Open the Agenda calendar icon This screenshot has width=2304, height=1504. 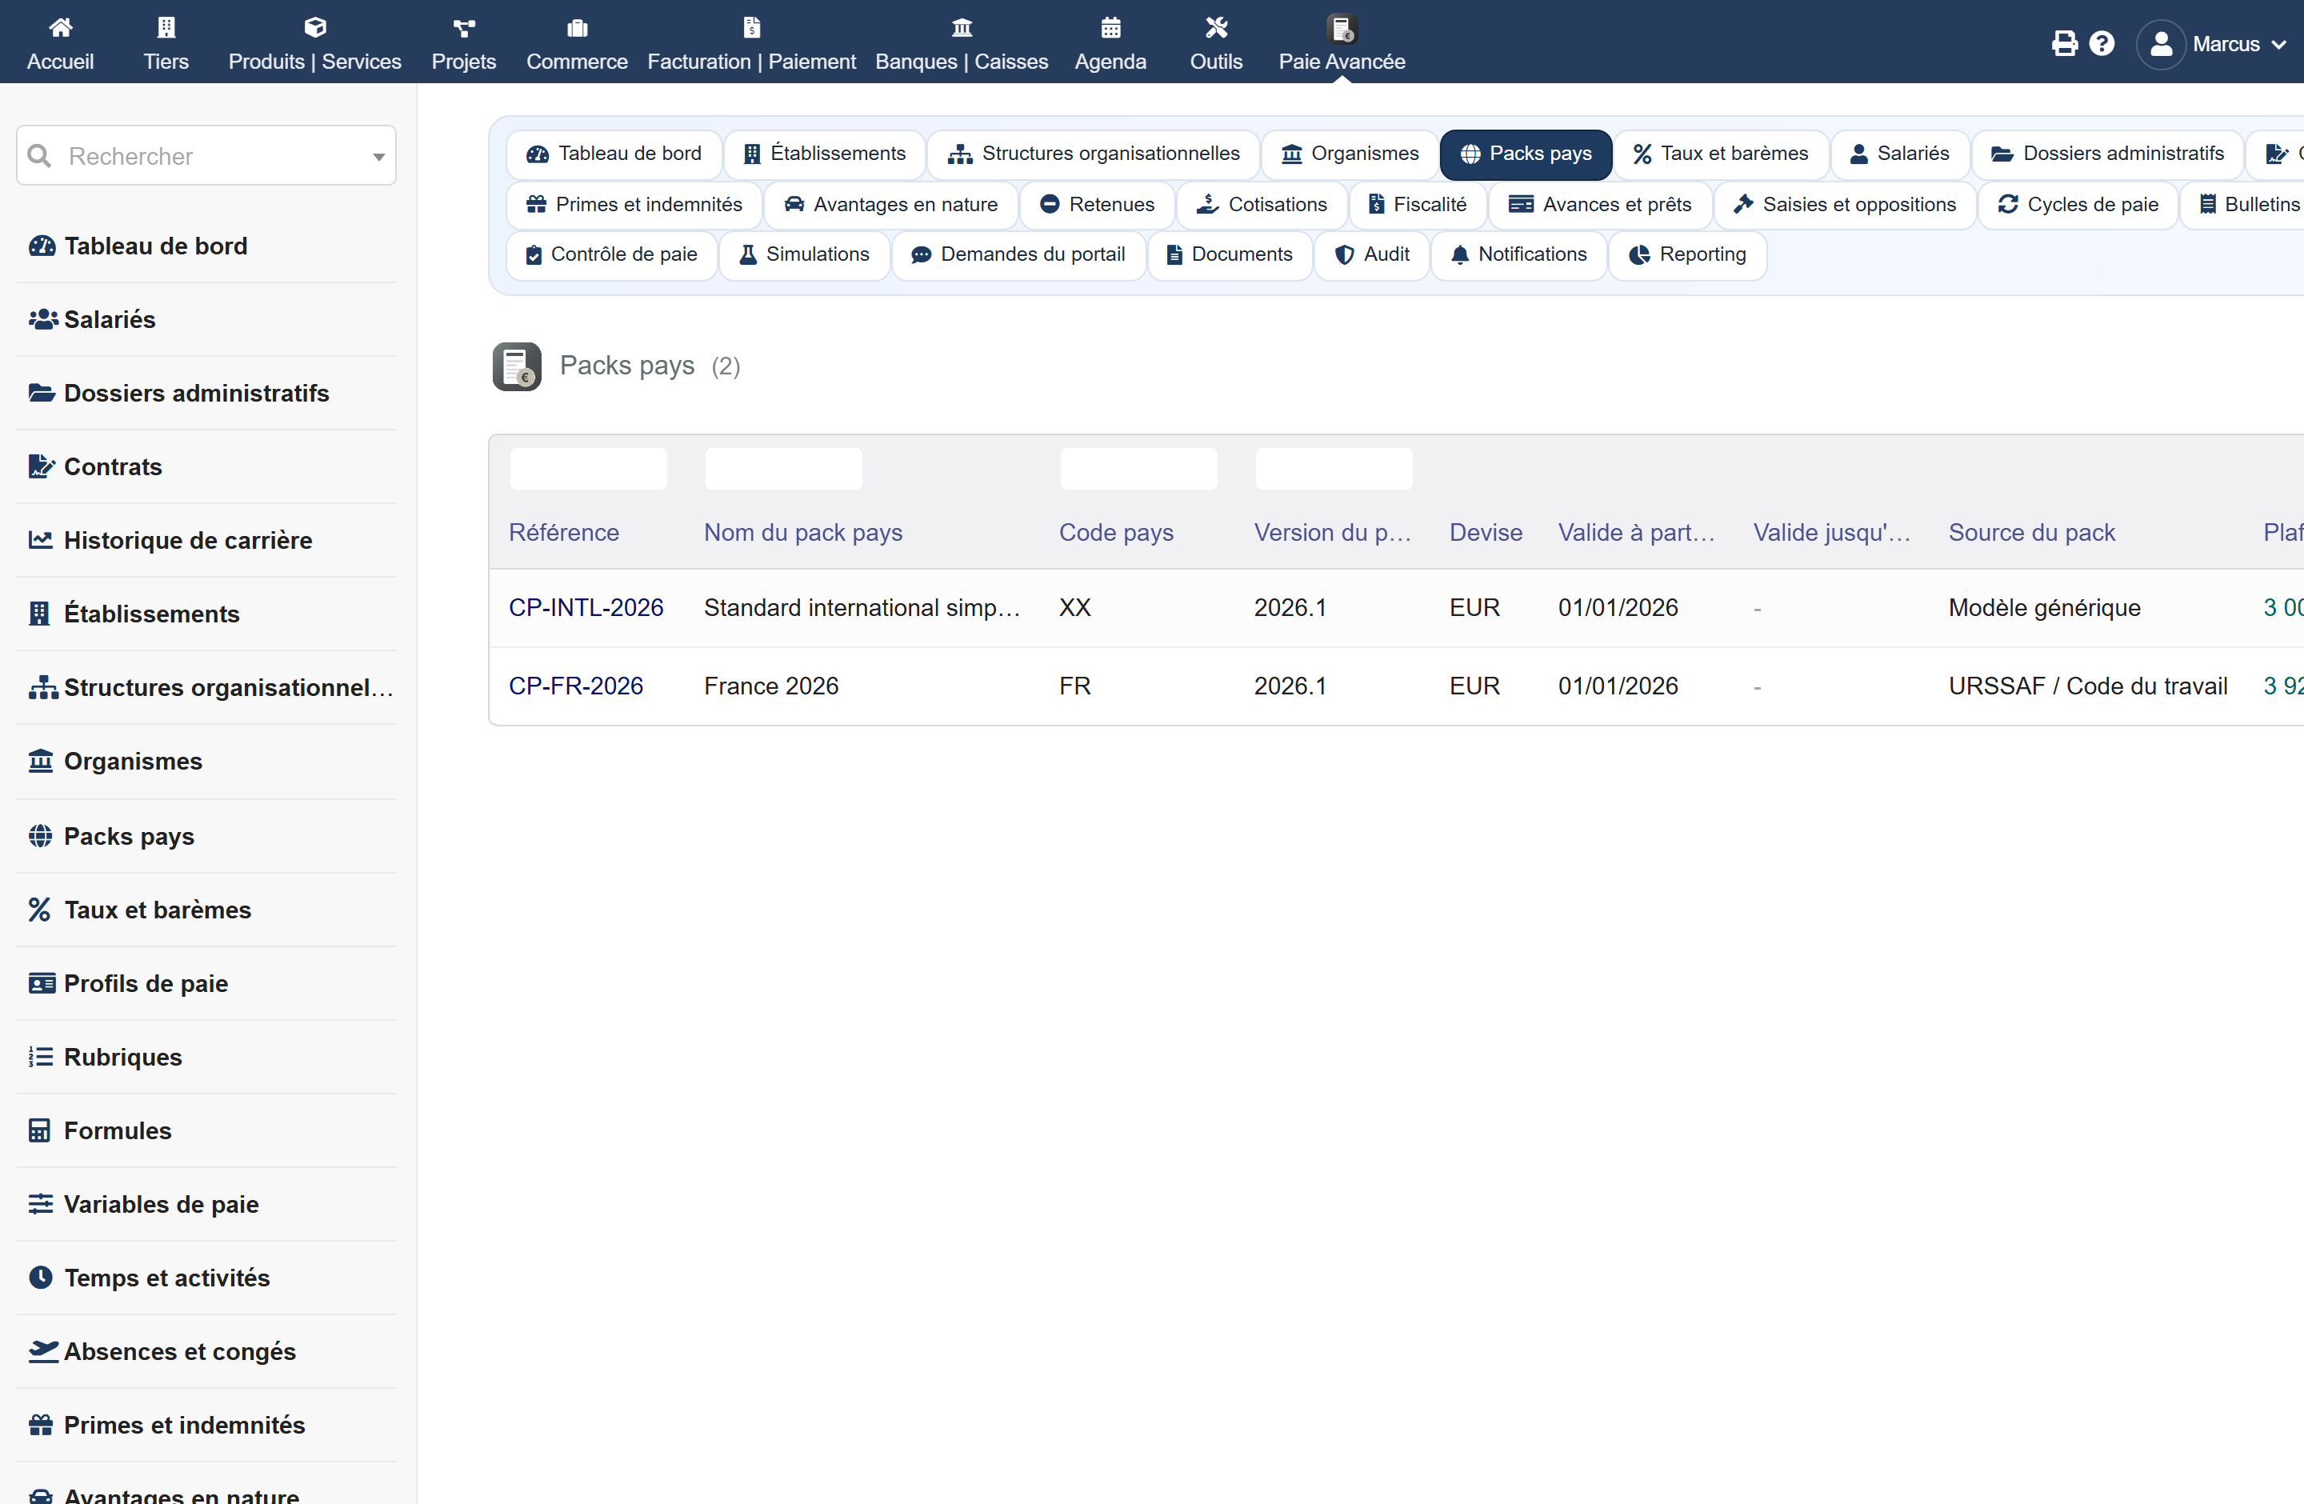(1110, 27)
